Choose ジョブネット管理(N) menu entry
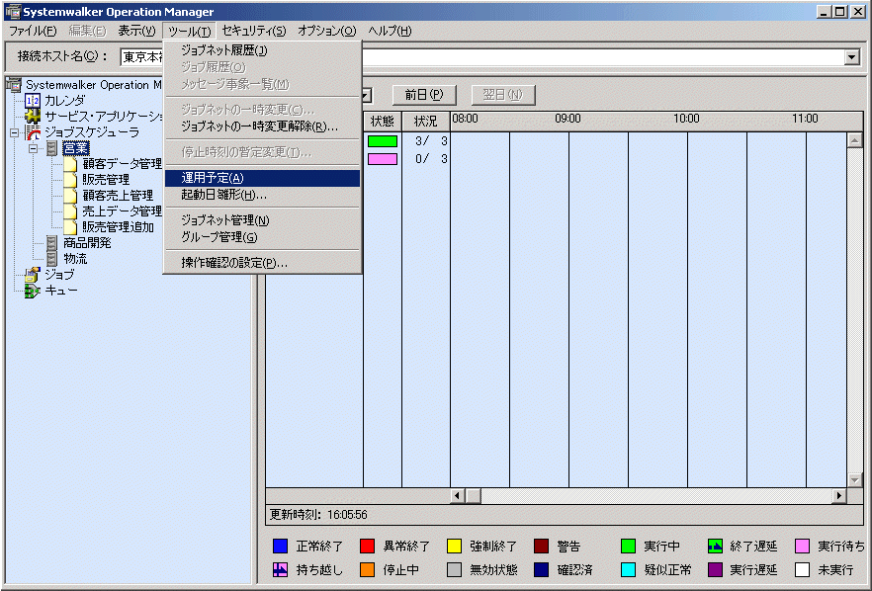This screenshot has width=872, height=591. click(263, 220)
